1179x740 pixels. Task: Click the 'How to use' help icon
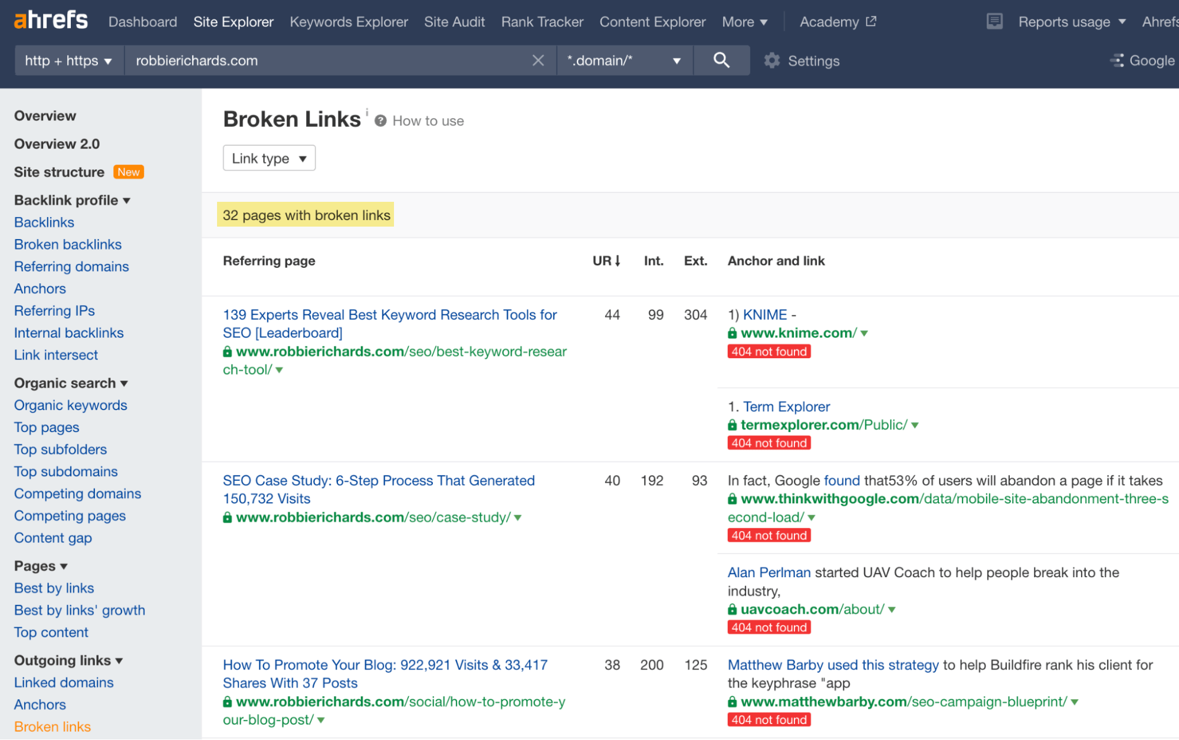pyautogui.click(x=381, y=120)
